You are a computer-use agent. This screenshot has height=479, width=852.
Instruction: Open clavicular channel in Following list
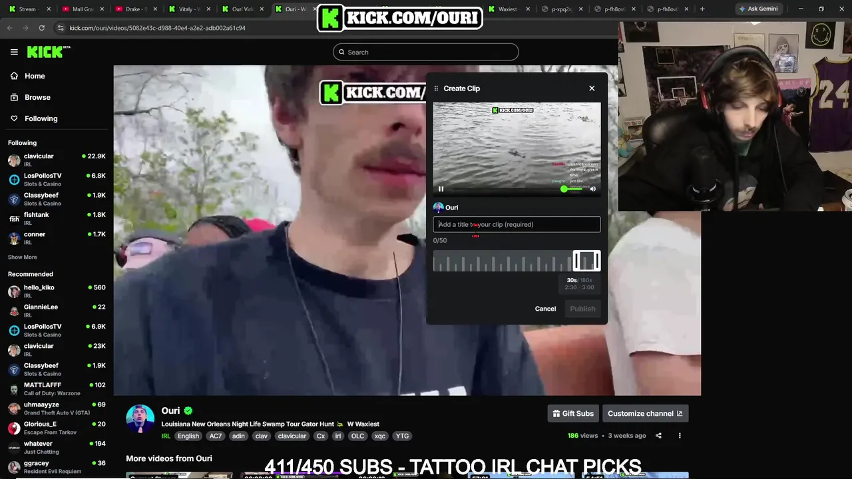coord(57,160)
